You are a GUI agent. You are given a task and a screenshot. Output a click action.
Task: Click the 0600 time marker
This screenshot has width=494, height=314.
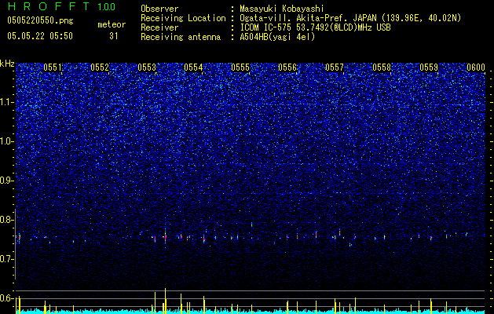476,68
